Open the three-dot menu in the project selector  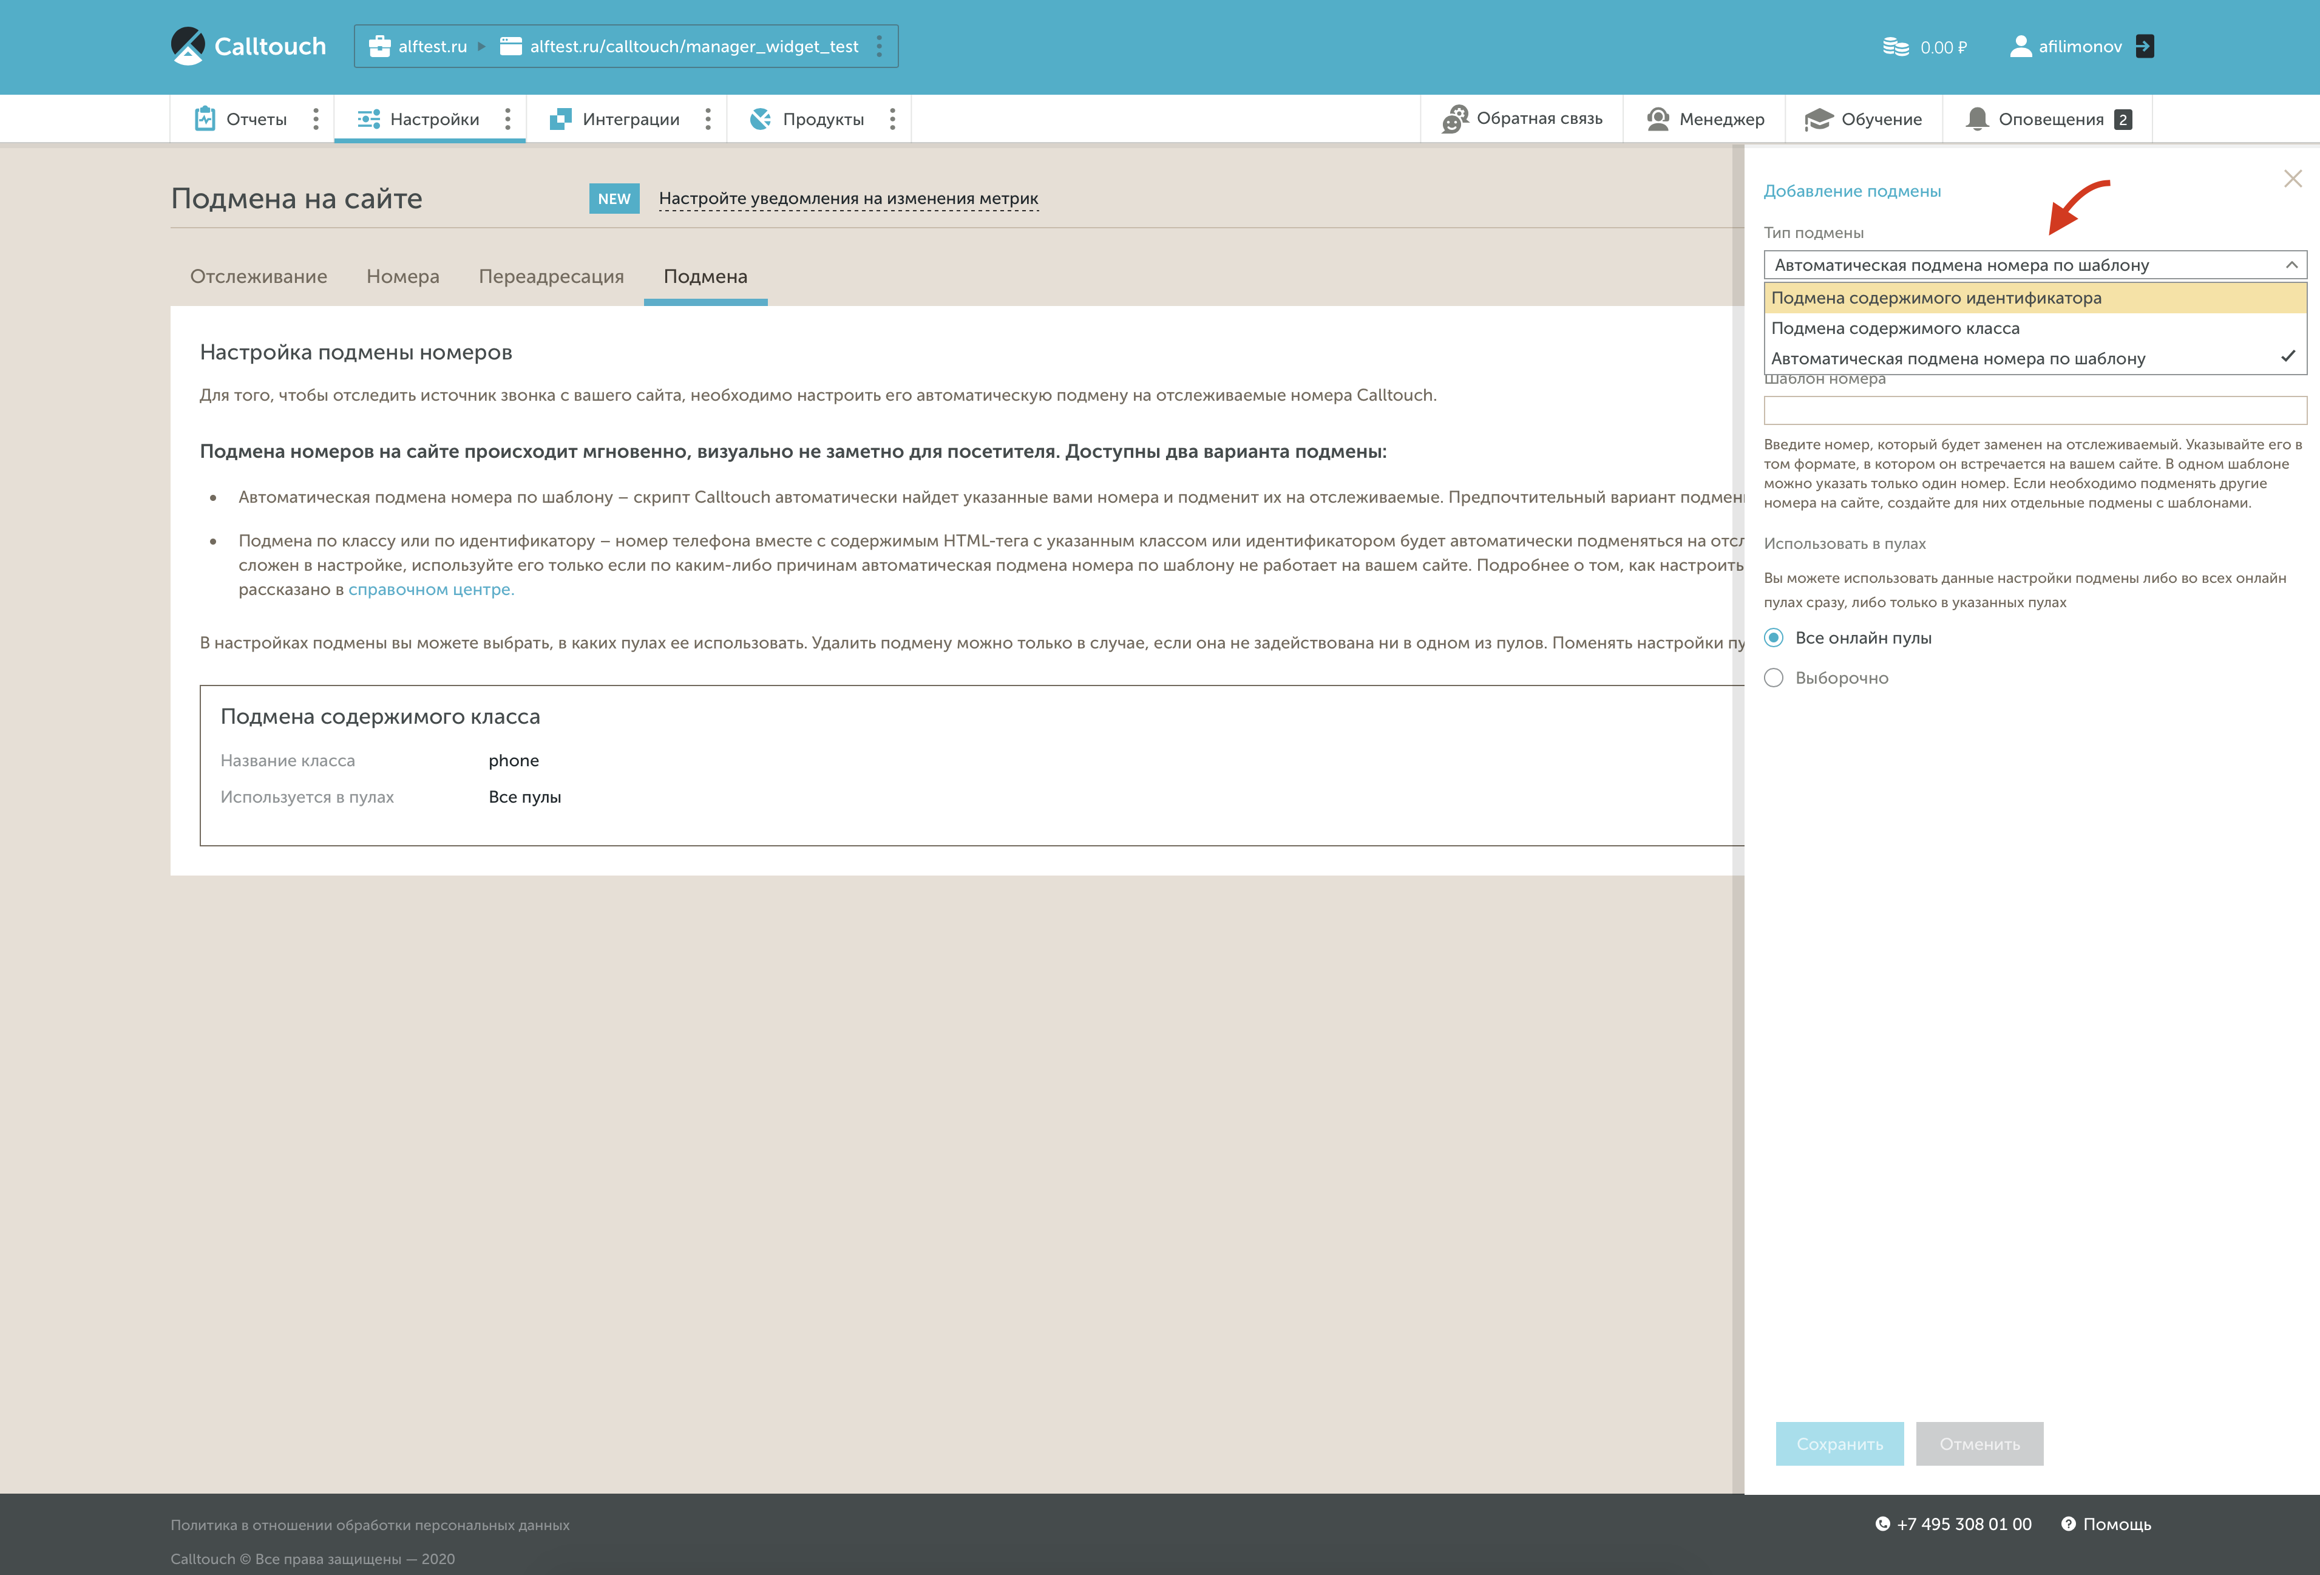880,46
